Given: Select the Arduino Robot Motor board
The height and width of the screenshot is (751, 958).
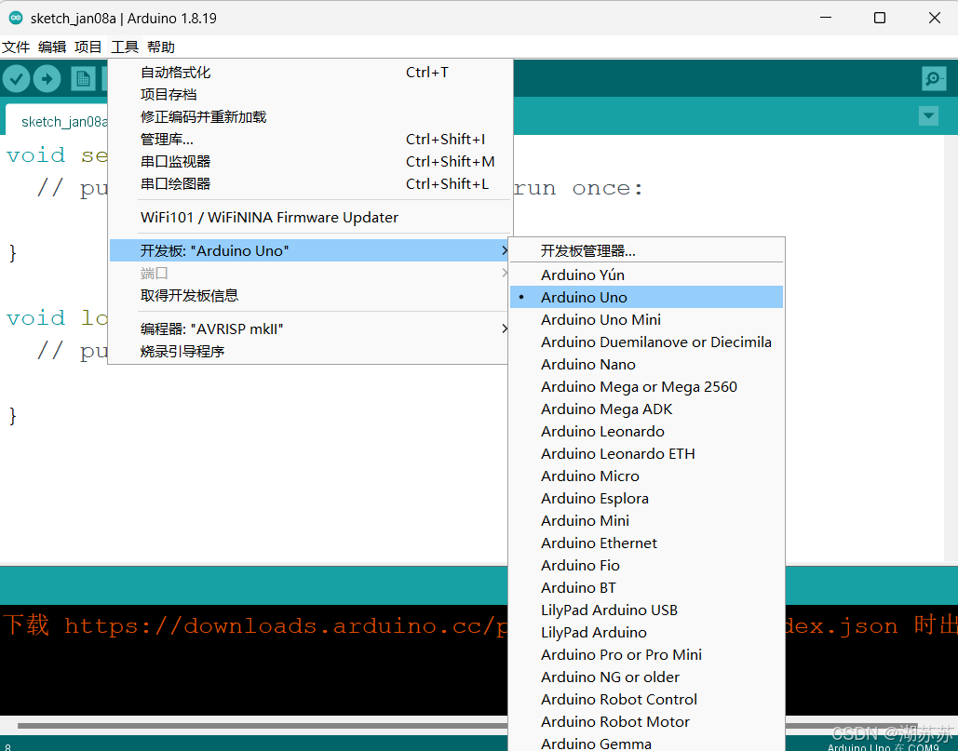Looking at the screenshot, I should pyautogui.click(x=646, y=722).
